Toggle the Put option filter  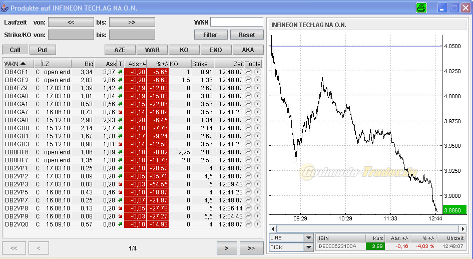[x=43, y=50]
